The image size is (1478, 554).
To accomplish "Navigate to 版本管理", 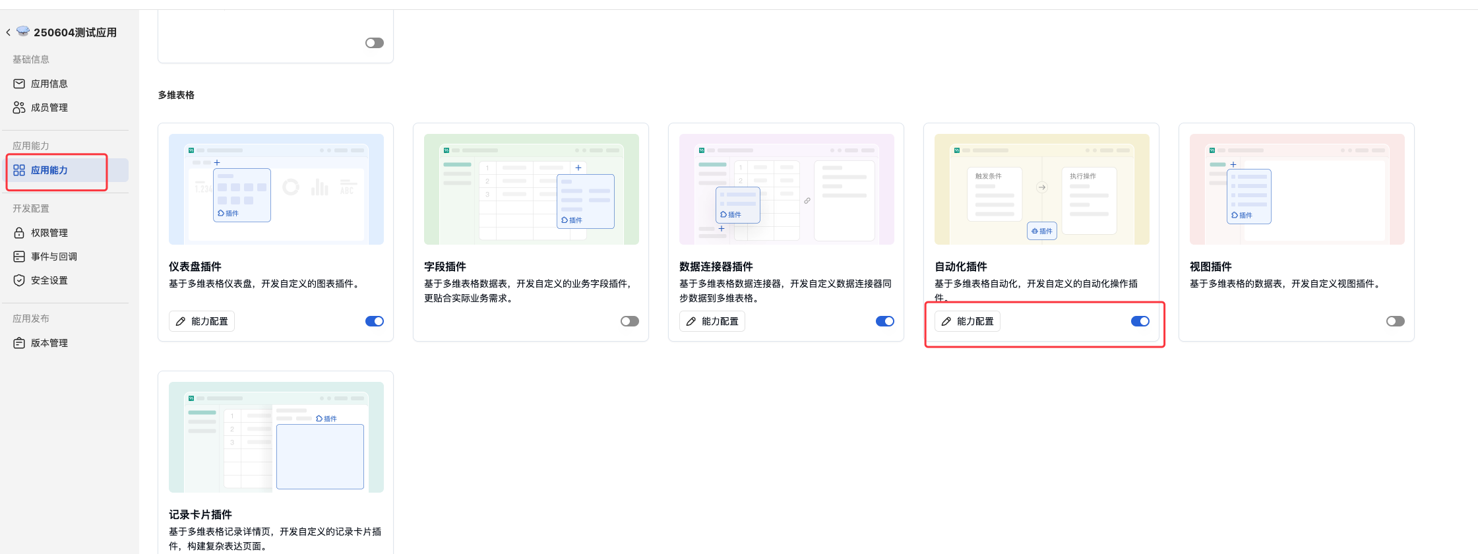I will click(49, 343).
